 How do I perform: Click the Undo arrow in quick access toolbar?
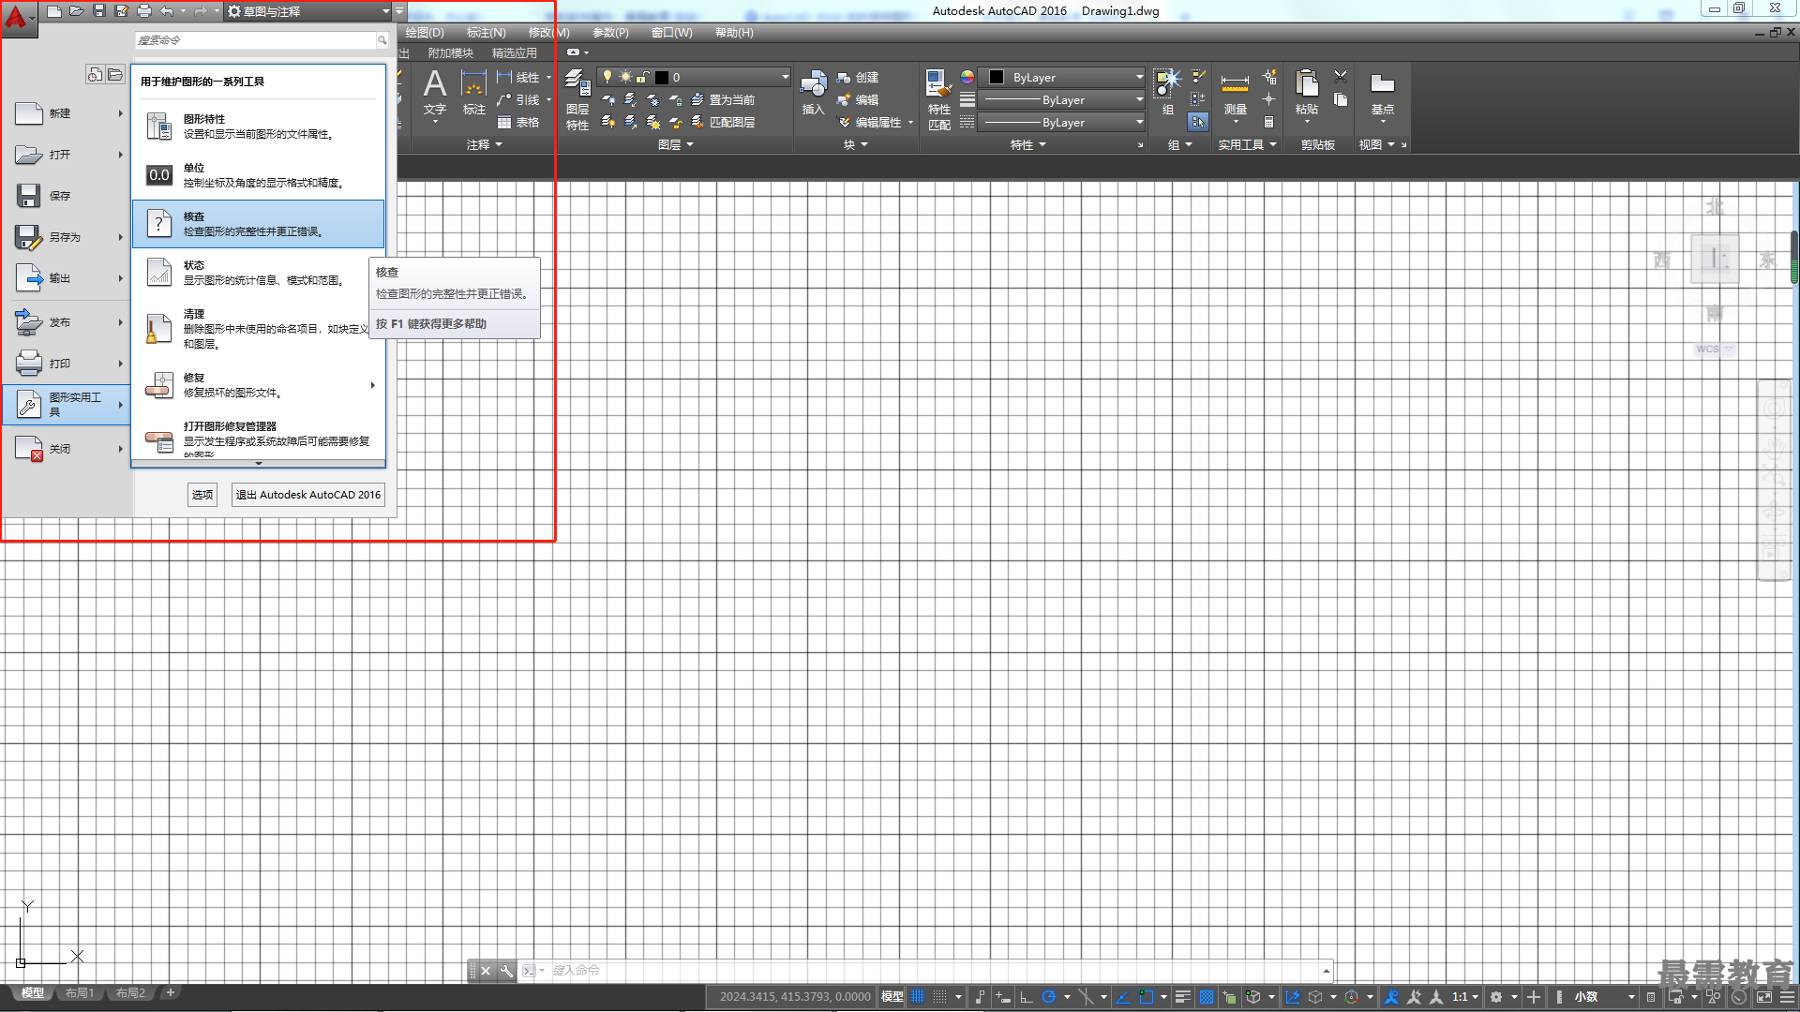click(x=167, y=11)
